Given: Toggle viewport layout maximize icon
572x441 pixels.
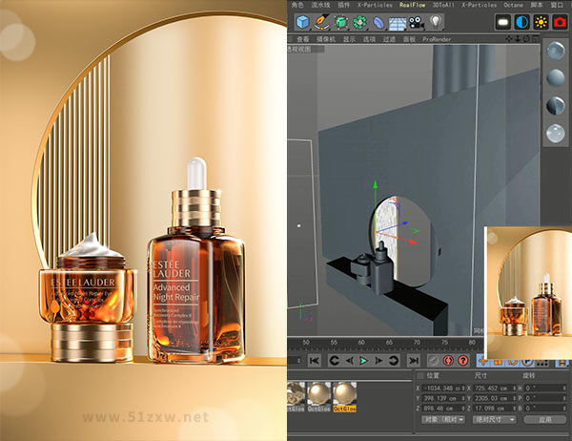Looking at the screenshot, I should tap(536, 39).
